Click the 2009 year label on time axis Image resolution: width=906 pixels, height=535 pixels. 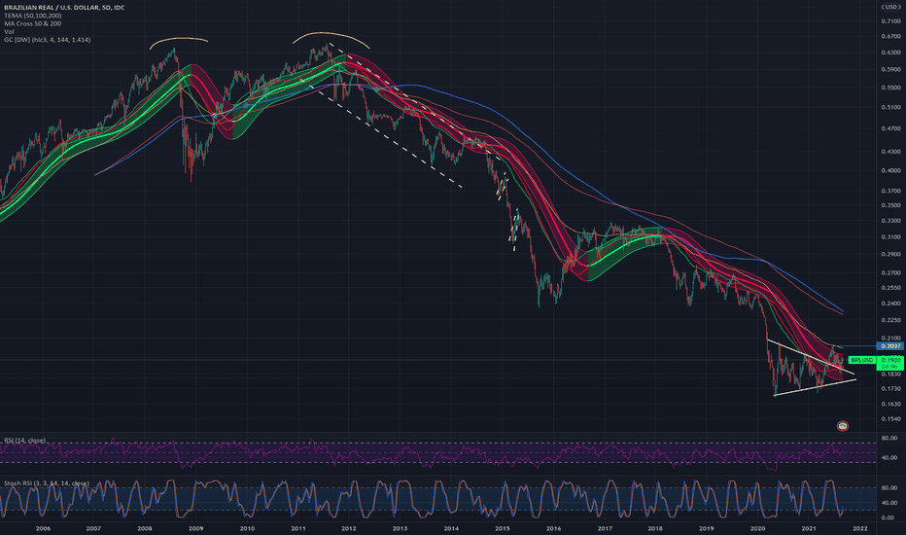195,528
